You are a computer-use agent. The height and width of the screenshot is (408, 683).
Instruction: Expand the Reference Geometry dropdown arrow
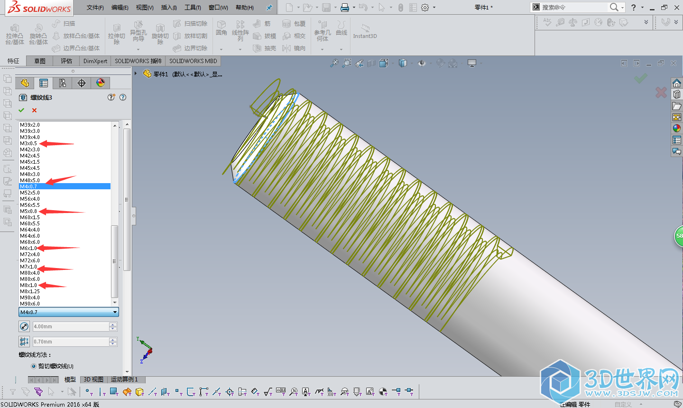tap(322, 49)
